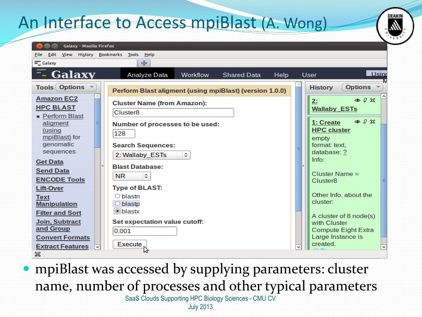Delete the Create HPC cluster history item
Image resolution: width=422 pixels, height=317 pixels.
(373, 122)
